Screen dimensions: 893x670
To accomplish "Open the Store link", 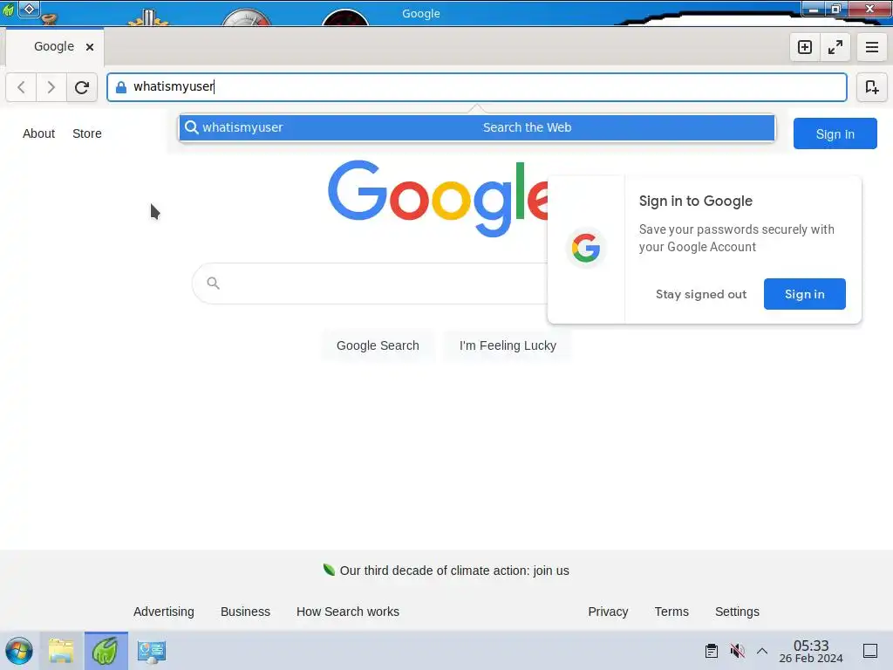I will pos(87,133).
